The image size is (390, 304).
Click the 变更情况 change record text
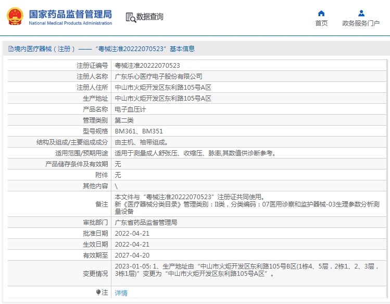[247, 270]
